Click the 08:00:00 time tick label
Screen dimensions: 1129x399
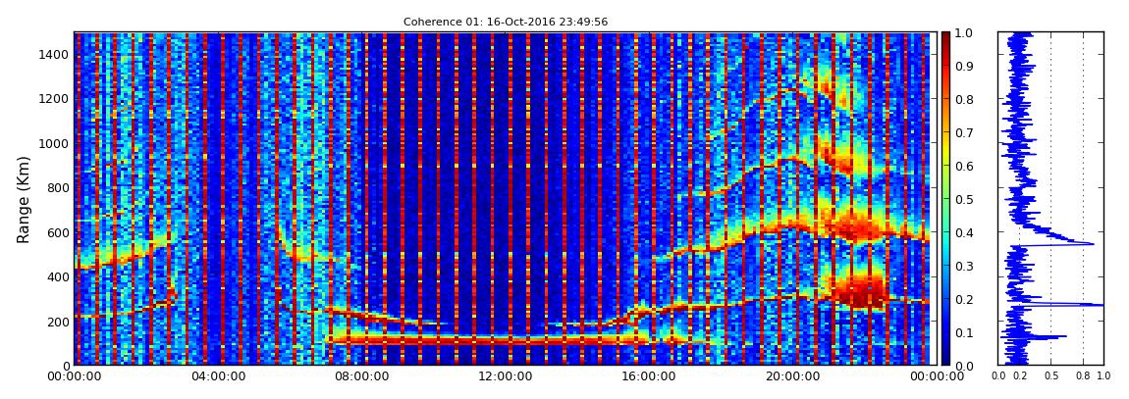click(x=359, y=376)
